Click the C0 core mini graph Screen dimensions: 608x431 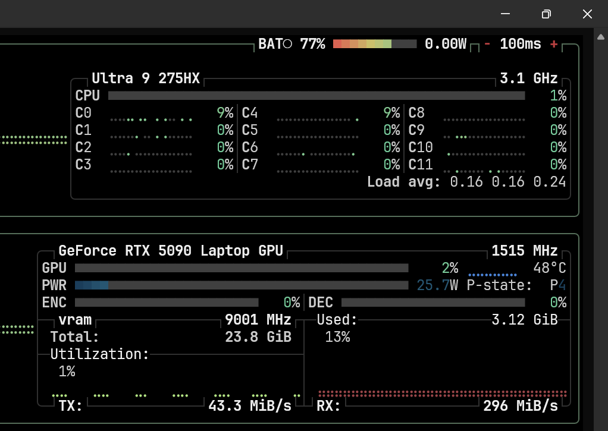click(151, 119)
